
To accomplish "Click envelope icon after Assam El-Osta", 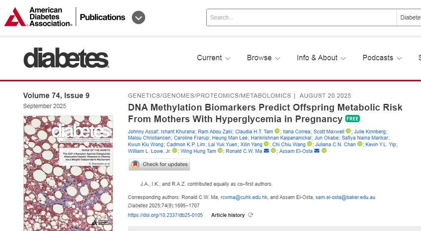I will click(317, 151).
